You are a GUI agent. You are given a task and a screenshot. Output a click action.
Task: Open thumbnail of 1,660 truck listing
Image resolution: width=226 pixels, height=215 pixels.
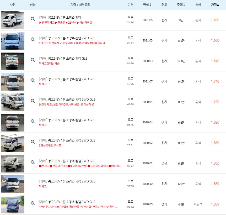[13, 41]
